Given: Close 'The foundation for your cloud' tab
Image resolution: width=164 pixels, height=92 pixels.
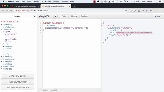Looking at the screenshot, I should click(x=39, y=6).
